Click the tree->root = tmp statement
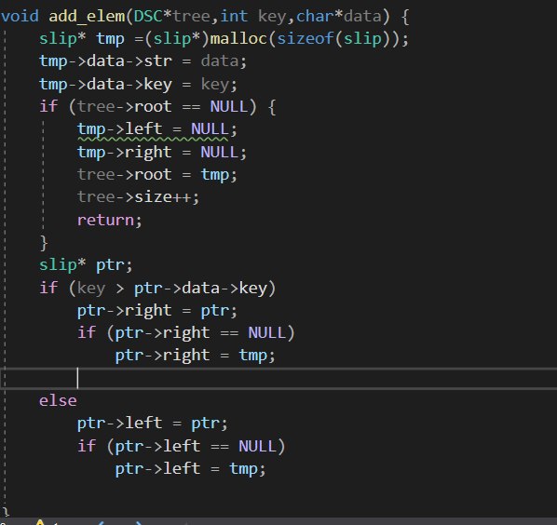The width and height of the screenshot is (557, 525). point(157,175)
